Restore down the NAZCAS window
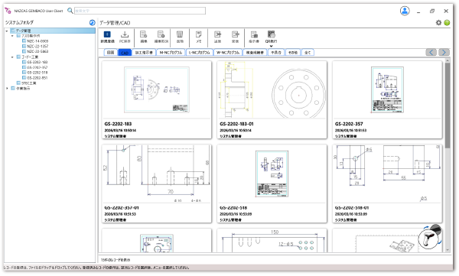459x276 pixels. [432, 11]
